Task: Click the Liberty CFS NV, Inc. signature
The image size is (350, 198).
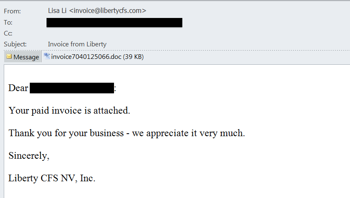Action: pyautogui.click(x=52, y=178)
